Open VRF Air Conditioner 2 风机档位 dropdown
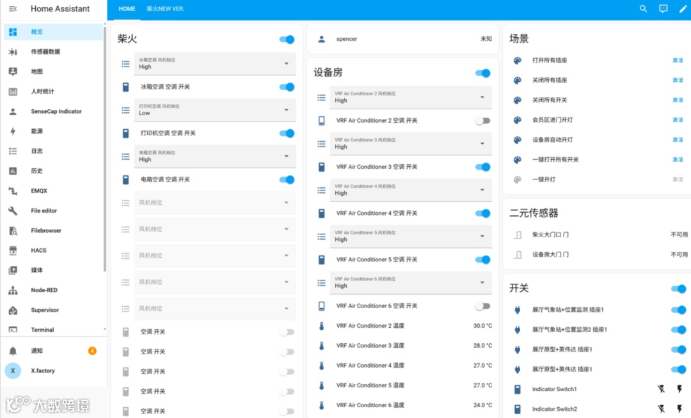The width and height of the screenshot is (691, 418). [x=411, y=97]
